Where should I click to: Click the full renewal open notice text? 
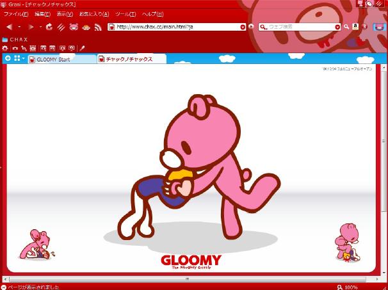(348, 68)
